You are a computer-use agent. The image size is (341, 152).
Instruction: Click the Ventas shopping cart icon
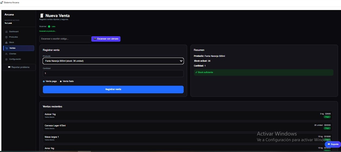pyautogui.click(x=7, y=48)
